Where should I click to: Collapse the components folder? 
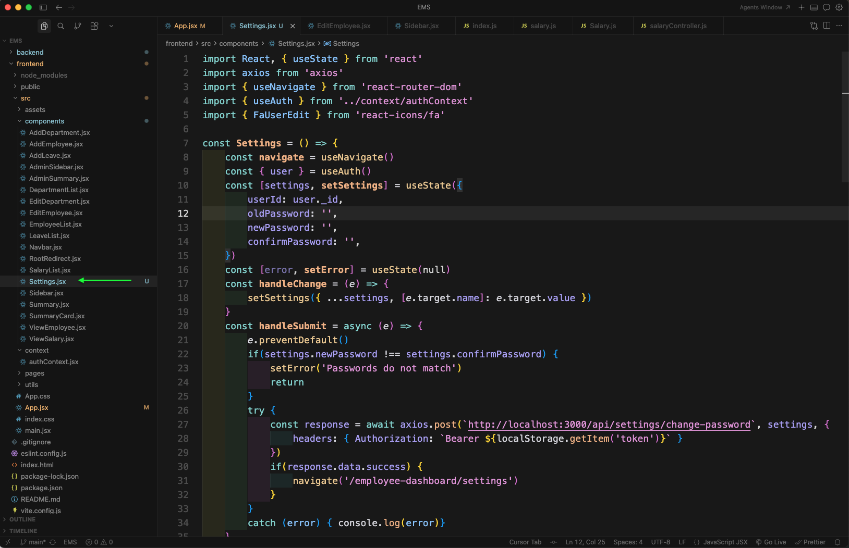click(x=78, y=121)
